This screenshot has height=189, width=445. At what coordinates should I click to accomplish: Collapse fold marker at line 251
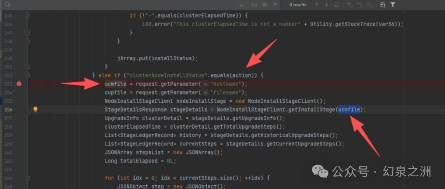tap(28, 67)
